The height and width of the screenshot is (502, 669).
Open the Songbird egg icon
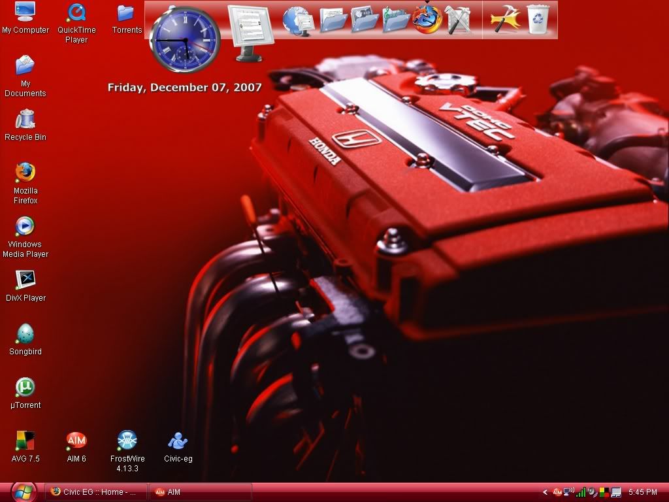(25, 339)
